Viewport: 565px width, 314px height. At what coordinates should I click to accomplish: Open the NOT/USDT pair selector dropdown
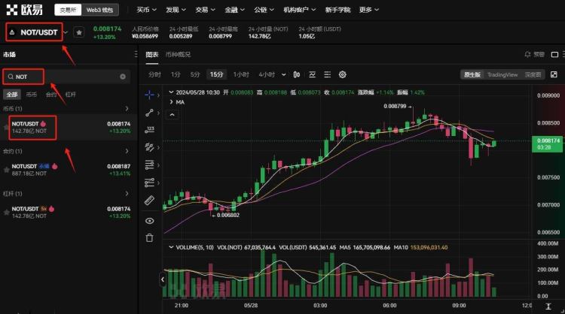66,32
